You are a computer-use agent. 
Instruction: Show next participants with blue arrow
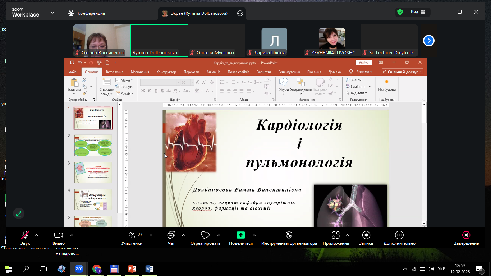(x=428, y=41)
